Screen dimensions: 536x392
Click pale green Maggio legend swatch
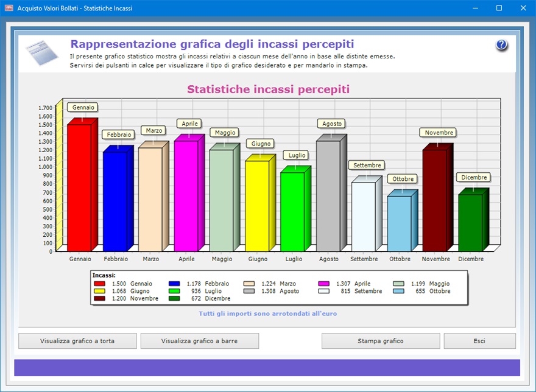tap(398, 284)
